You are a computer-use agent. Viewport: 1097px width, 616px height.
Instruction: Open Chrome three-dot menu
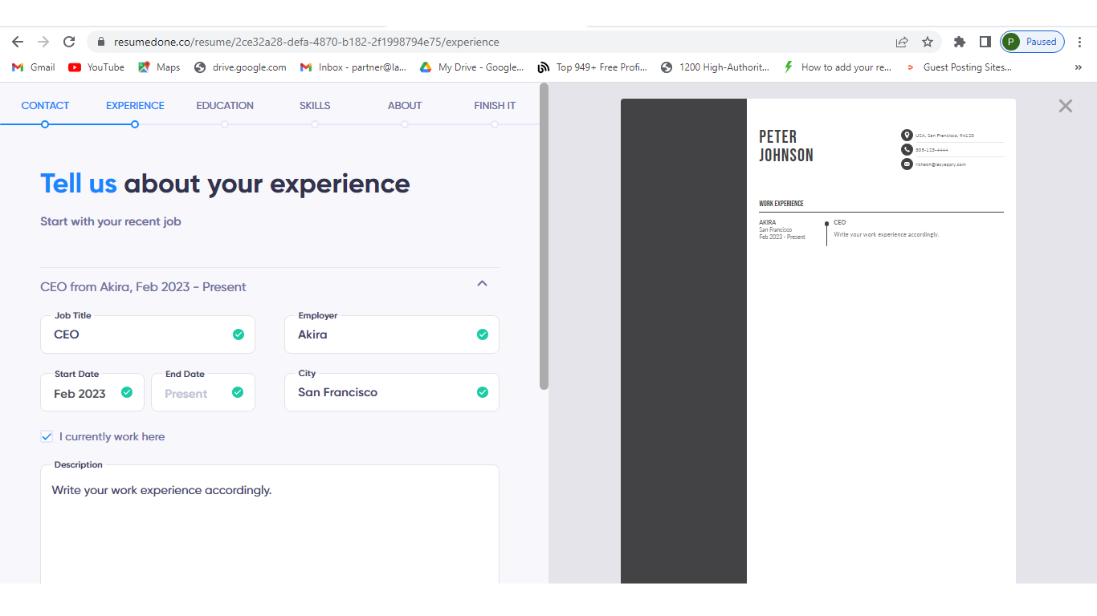point(1079,42)
